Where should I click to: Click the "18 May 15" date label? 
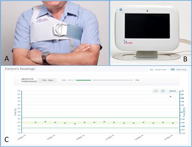click(81, 138)
